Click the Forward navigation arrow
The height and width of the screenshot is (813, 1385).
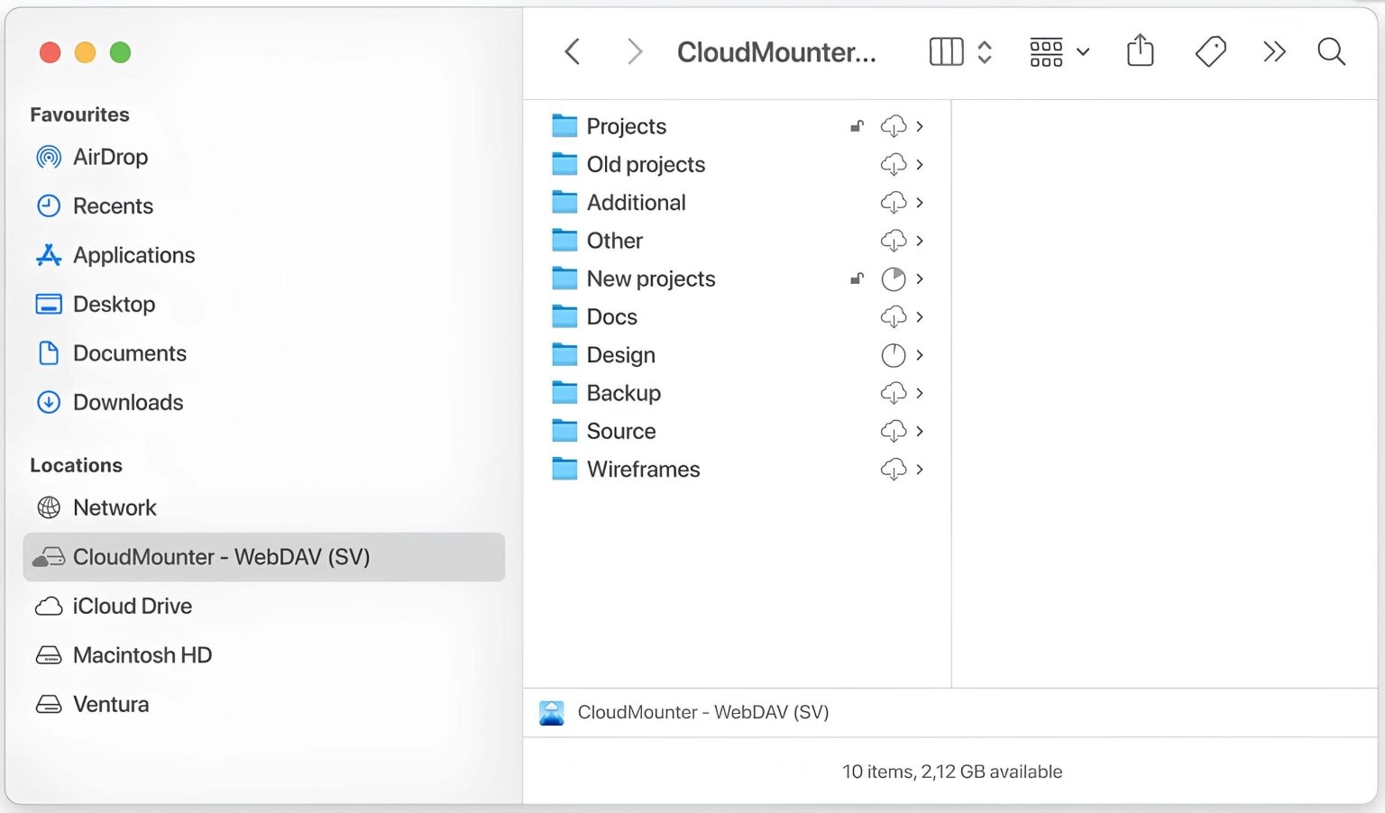point(634,51)
